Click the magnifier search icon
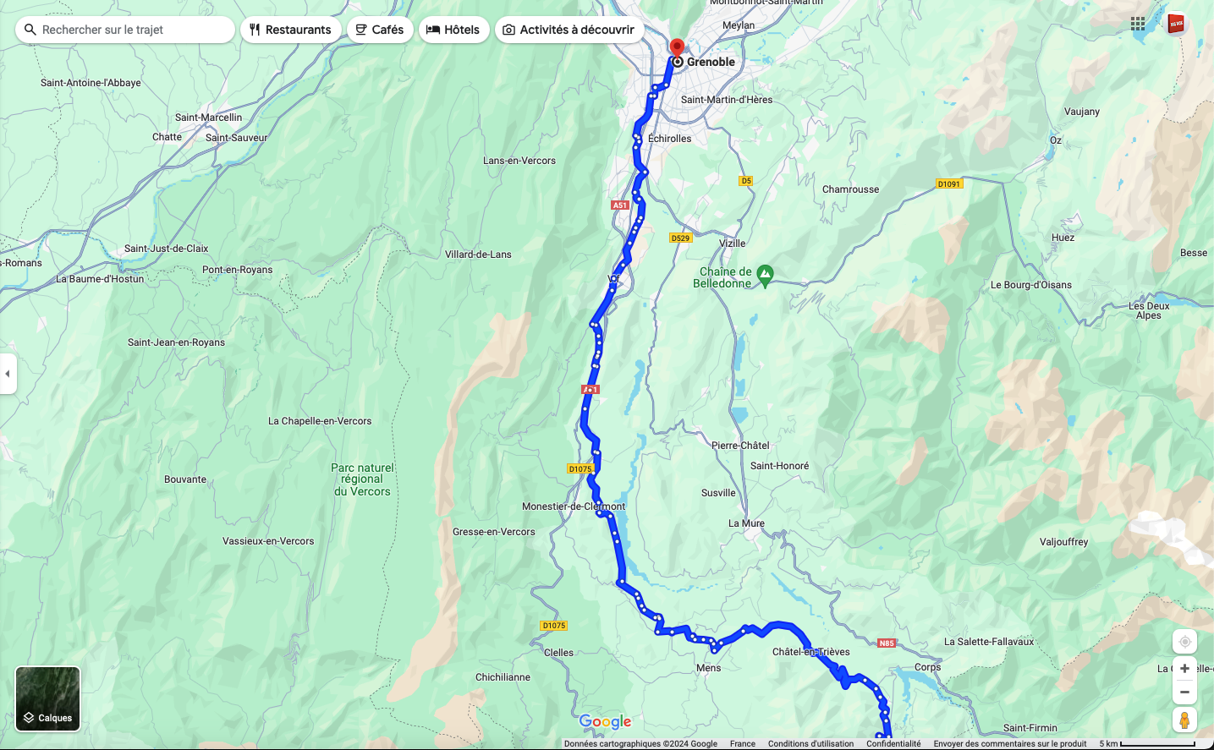 point(30,30)
